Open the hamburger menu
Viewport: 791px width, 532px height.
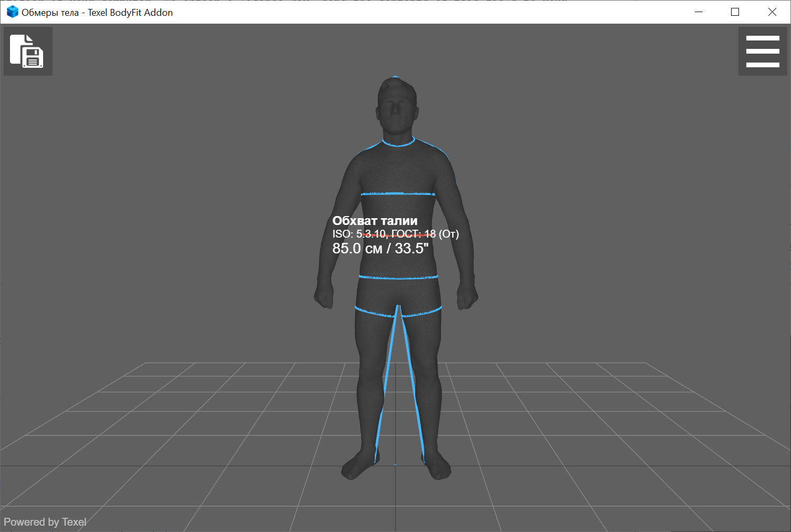pyautogui.click(x=762, y=51)
